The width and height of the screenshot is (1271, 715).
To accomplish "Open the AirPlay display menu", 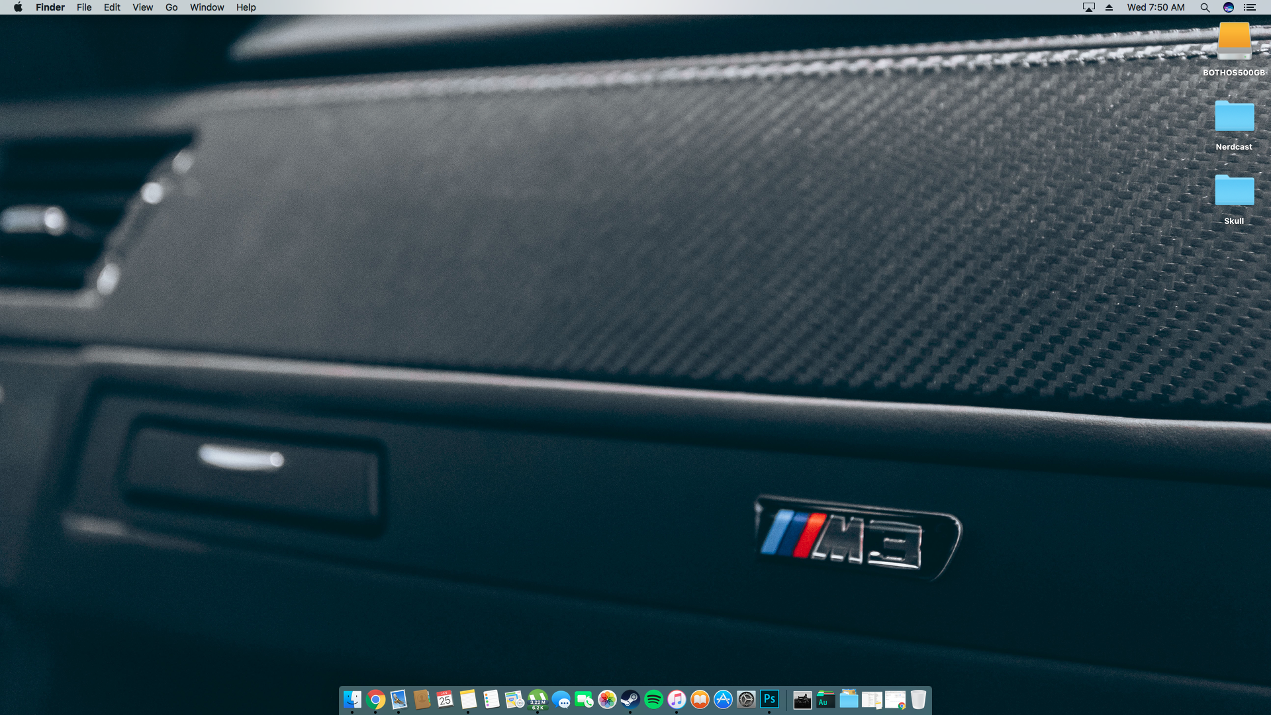I will [1088, 7].
